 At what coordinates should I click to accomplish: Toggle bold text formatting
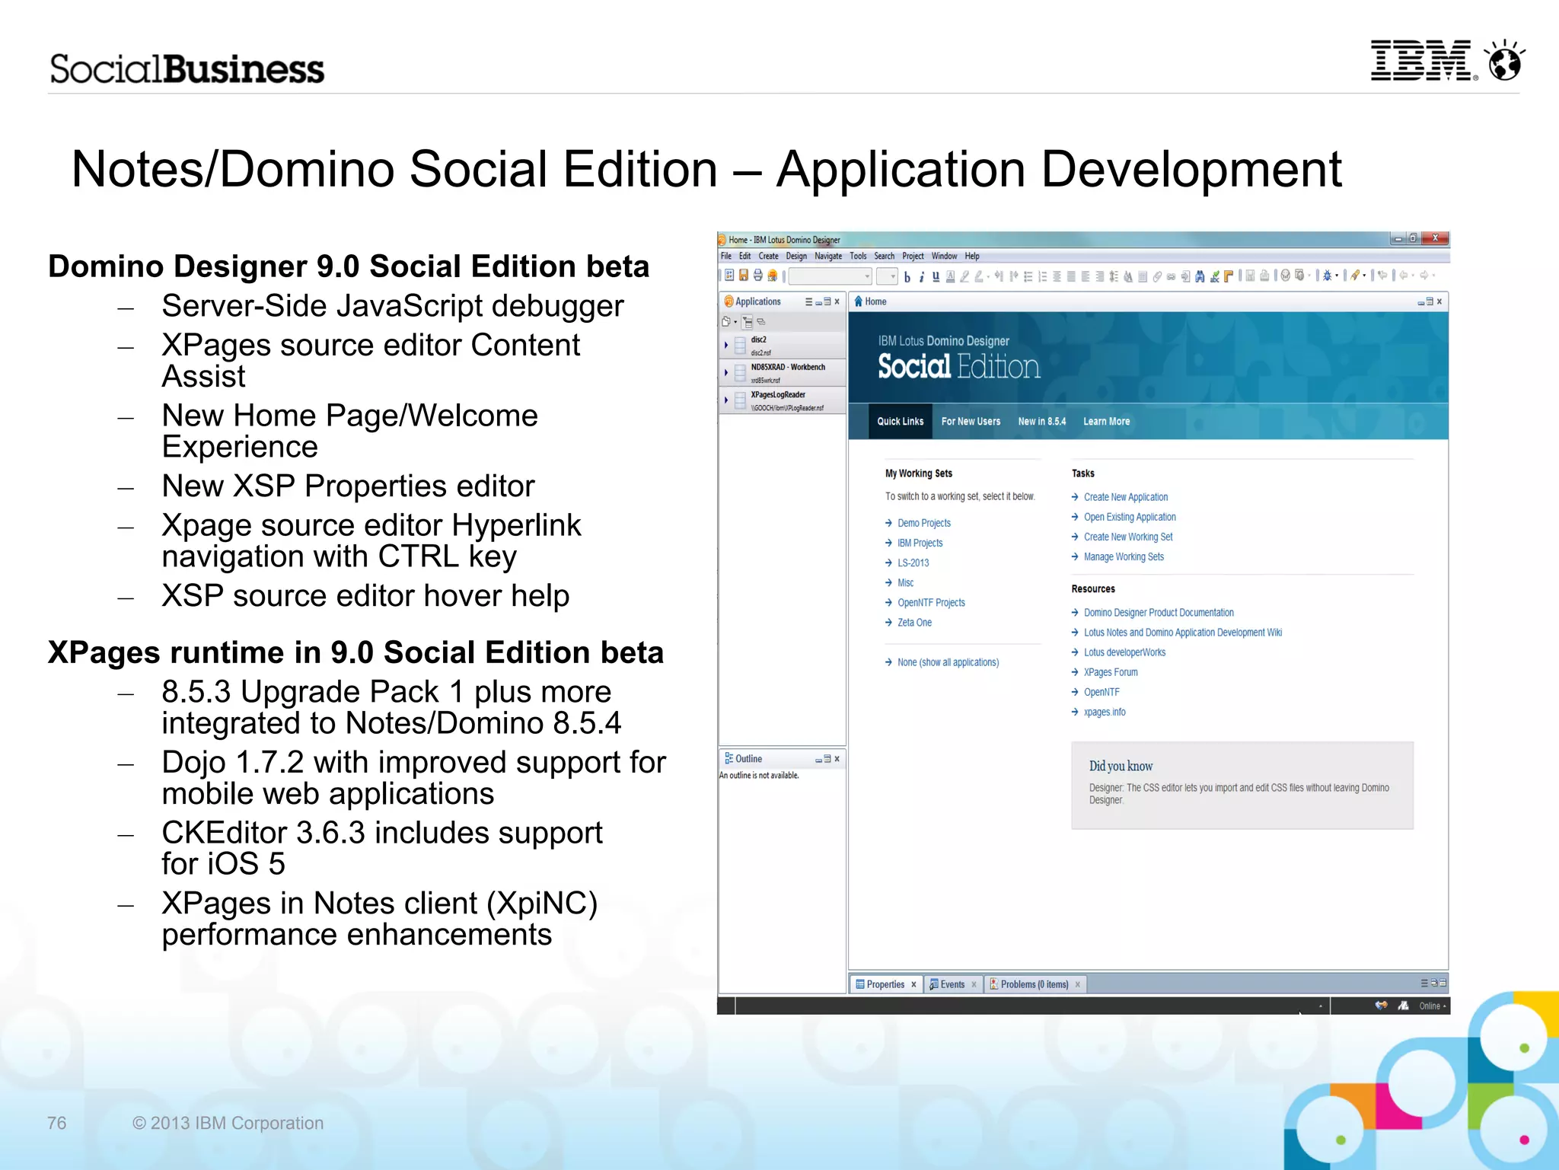click(907, 277)
